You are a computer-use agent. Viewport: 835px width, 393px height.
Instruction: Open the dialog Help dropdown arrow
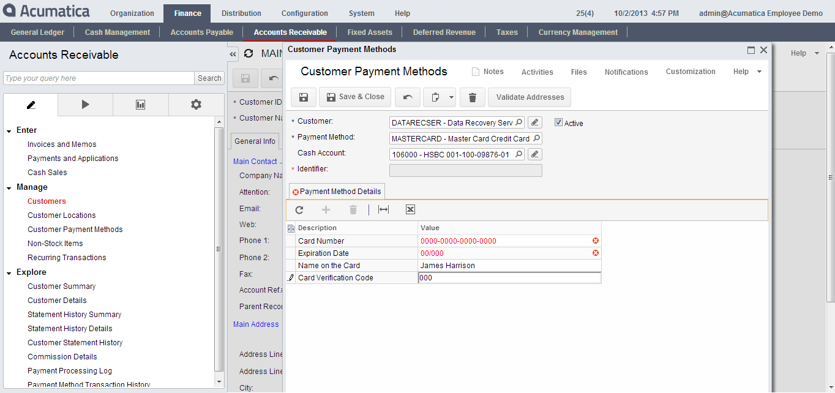tap(760, 72)
